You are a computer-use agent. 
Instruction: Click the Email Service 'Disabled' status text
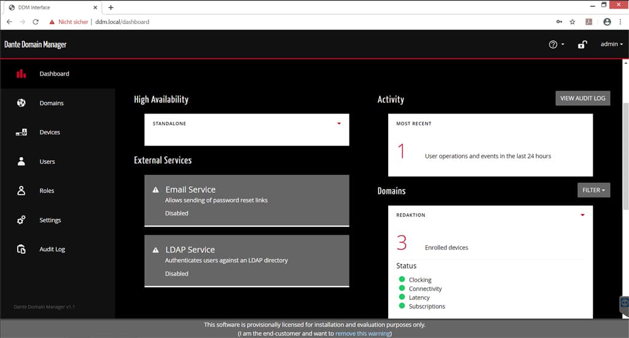click(x=176, y=213)
